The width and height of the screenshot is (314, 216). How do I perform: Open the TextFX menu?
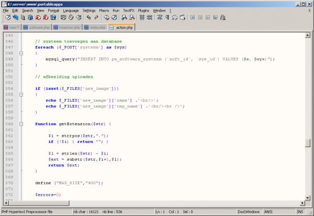click(x=128, y=10)
